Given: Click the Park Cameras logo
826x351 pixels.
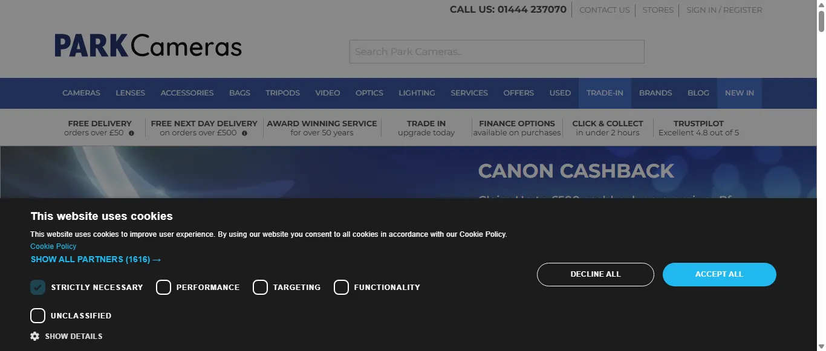Looking at the screenshot, I should (x=148, y=47).
